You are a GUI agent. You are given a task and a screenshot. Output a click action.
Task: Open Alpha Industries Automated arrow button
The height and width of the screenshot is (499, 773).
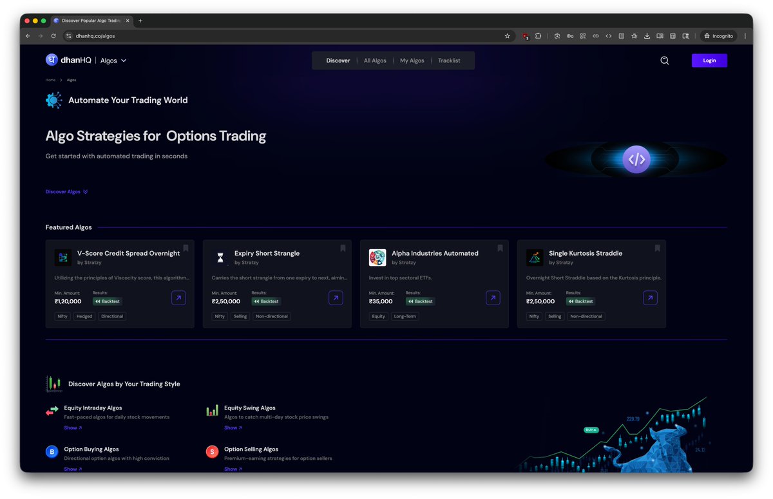pos(493,298)
